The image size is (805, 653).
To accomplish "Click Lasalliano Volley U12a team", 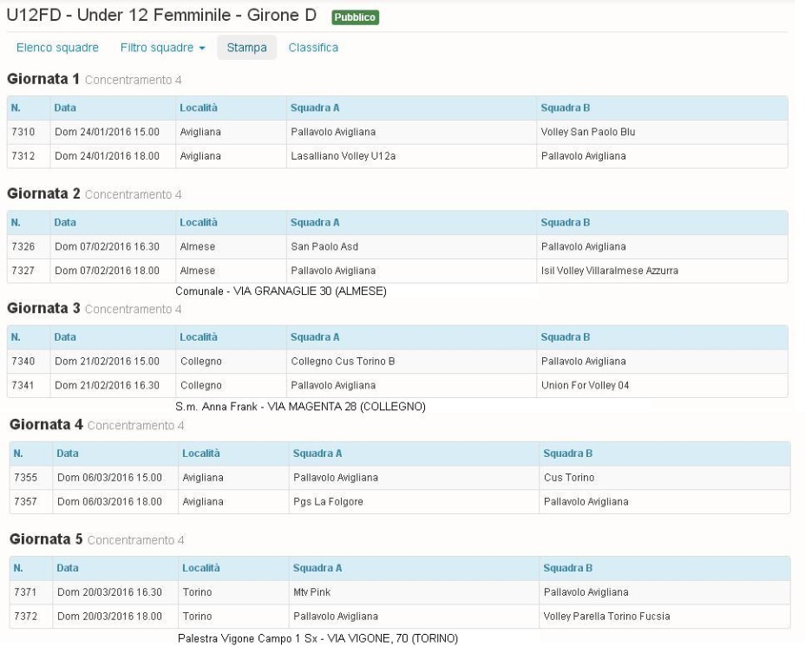I will tap(343, 156).
